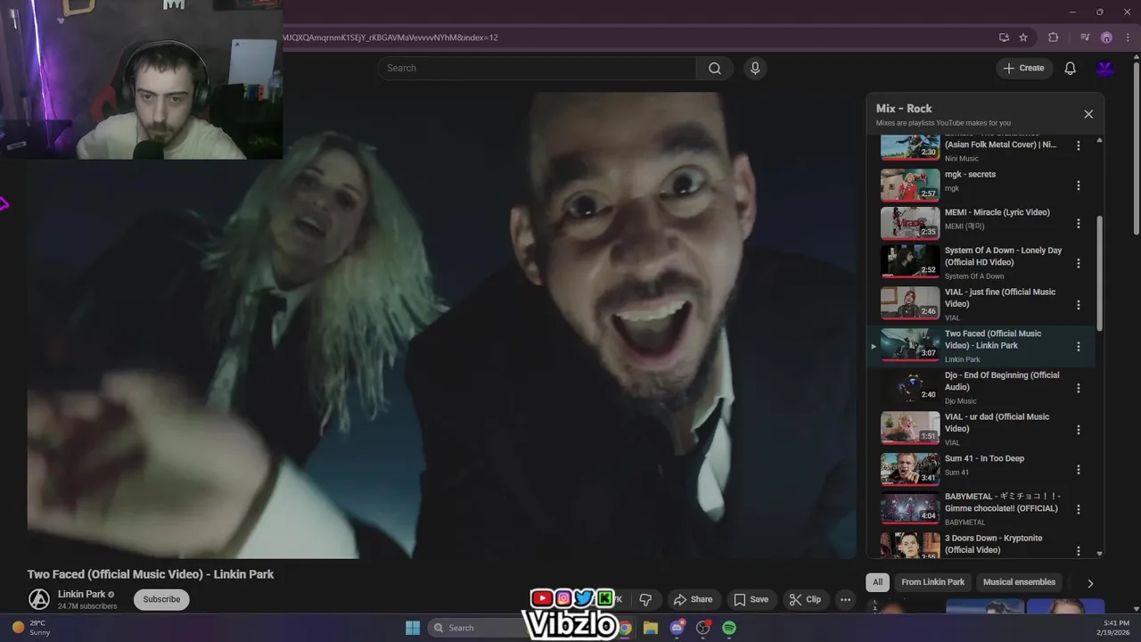This screenshot has width=1141, height=642.
Task: Click the 'Mix - Rock' playlist heading
Action: coord(904,109)
